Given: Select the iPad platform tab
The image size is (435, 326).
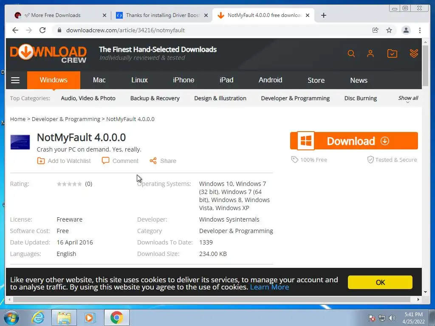Looking at the screenshot, I should pyautogui.click(x=226, y=80).
